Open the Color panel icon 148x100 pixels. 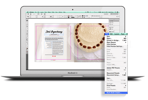[110, 29]
